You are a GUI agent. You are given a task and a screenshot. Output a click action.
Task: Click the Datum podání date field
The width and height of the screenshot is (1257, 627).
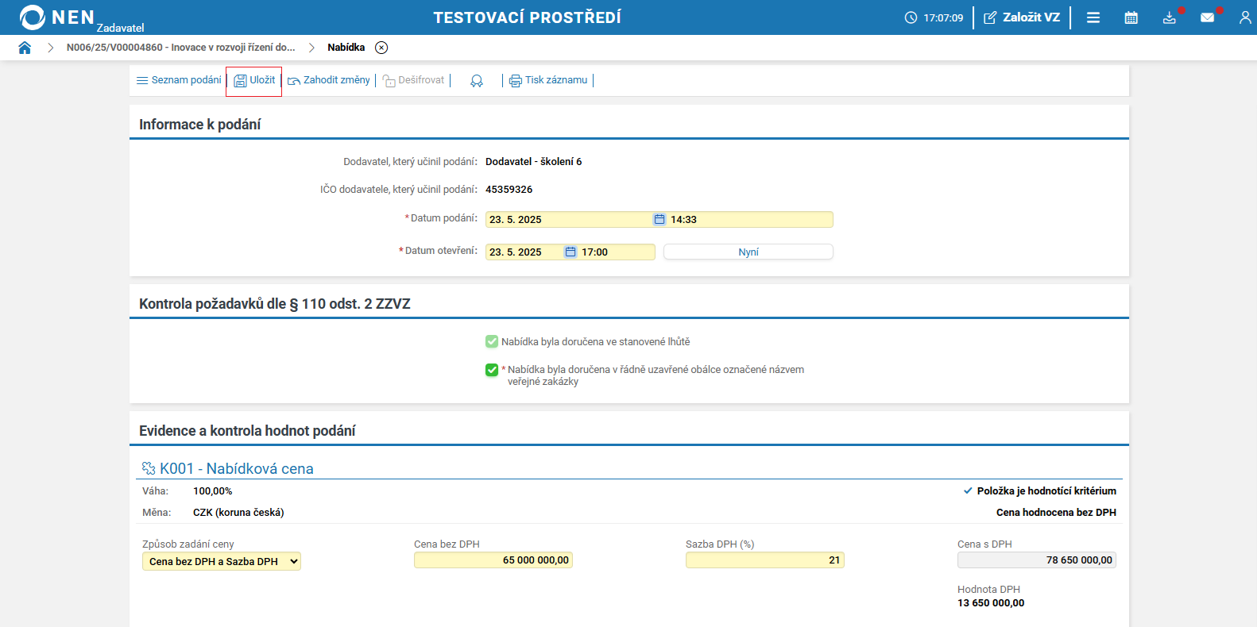[x=569, y=219]
